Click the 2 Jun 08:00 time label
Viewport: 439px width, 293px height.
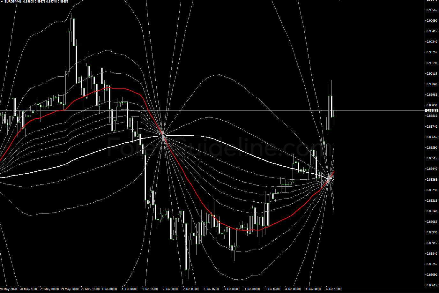[191, 289]
